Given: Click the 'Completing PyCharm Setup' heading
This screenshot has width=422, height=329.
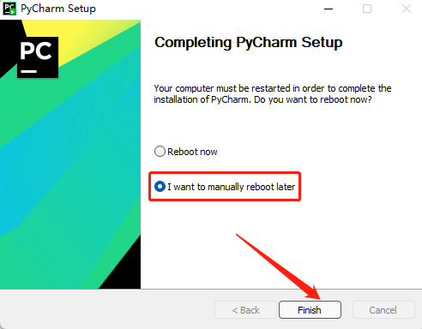Looking at the screenshot, I should coord(249,43).
